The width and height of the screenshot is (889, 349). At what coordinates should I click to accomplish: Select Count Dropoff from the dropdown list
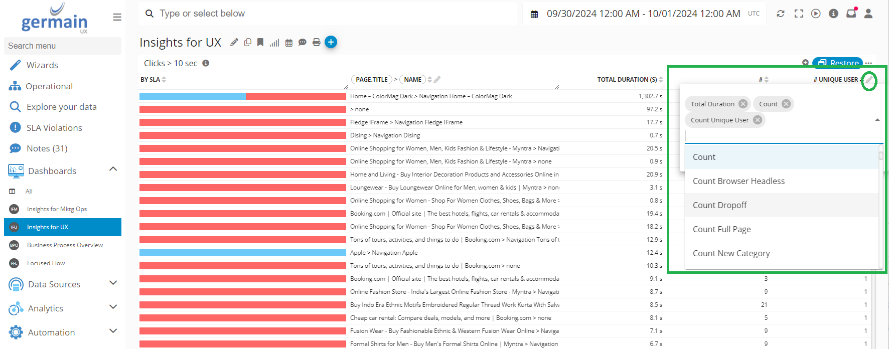point(720,205)
